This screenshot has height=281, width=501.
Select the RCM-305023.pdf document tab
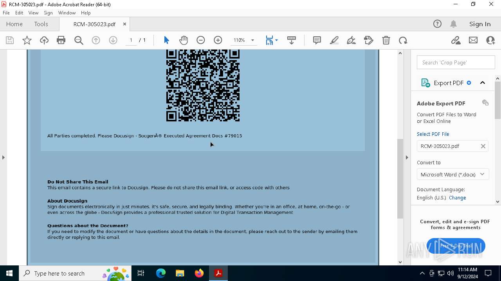pos(94,24)
